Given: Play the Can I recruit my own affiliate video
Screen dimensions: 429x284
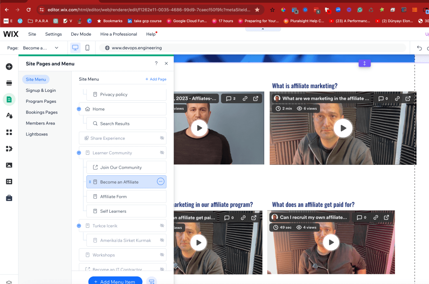Looking at the screenshot, I should pos(331,242).
